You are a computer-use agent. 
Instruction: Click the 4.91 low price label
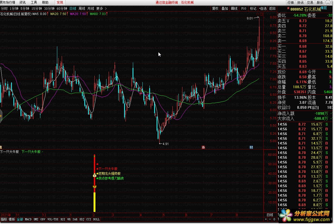click(x=166, y=144)
